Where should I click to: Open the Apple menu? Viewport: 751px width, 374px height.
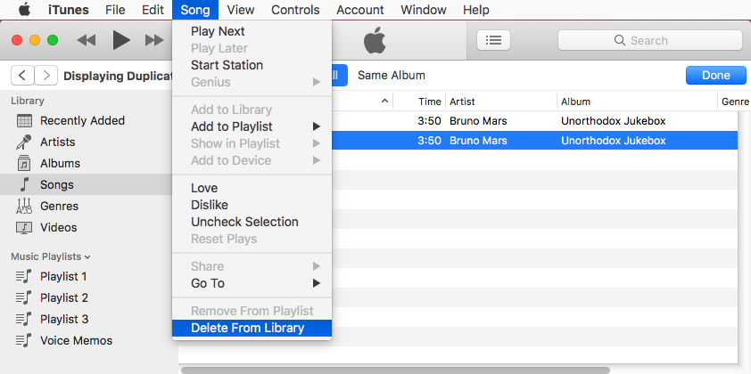pyautogui.click(x=24, y=10)
